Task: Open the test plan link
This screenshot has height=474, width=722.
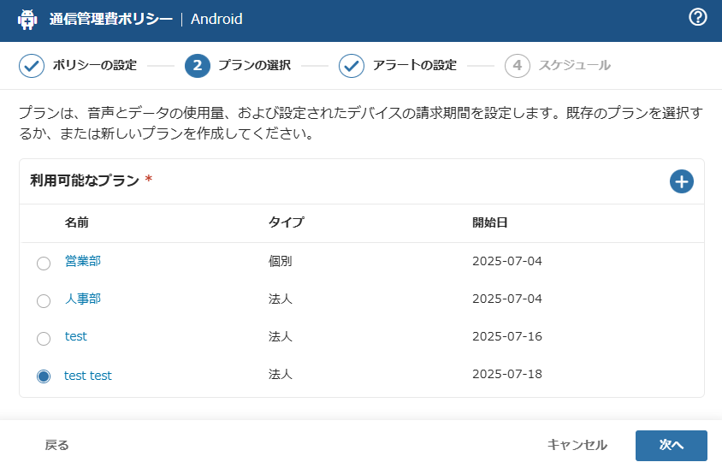Action: click(x=75, y=336)
